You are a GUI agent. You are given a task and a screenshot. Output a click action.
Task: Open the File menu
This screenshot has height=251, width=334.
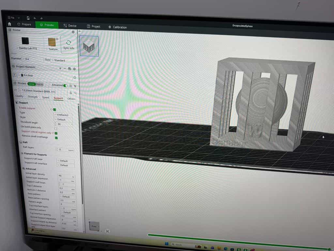coord(11,18)
